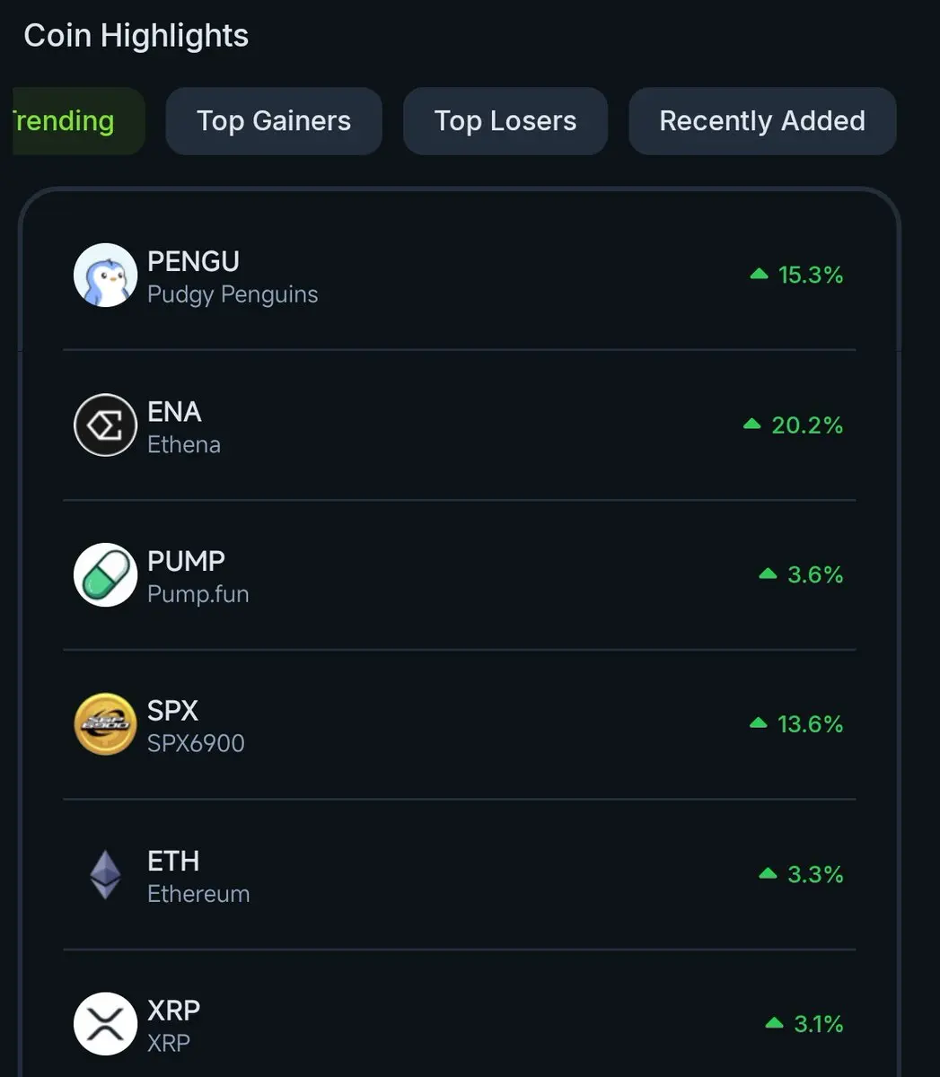Click the ETH 3.3% change value
Screen dimensions: 940x1077
point(815,874)
